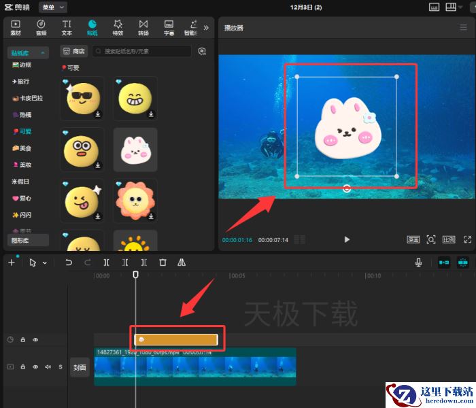
Task: Download the grinning emoji sticker
Action: coord(151,114)
